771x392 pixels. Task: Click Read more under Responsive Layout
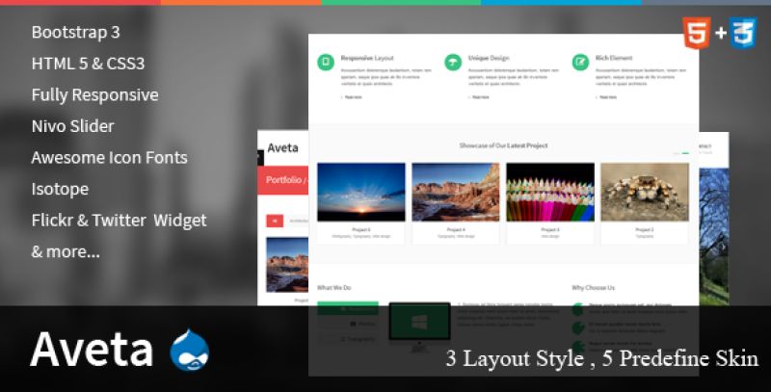coord(352,97)
